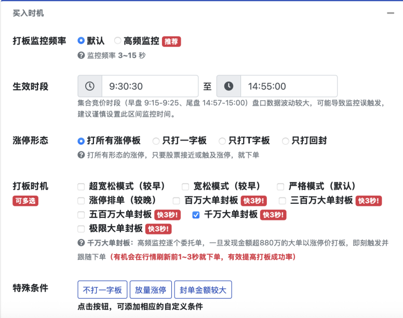This screenshot has height=318, width=403.
Task: Uncheck 千万大单封板 checkbox
Action: pos(196,214)
